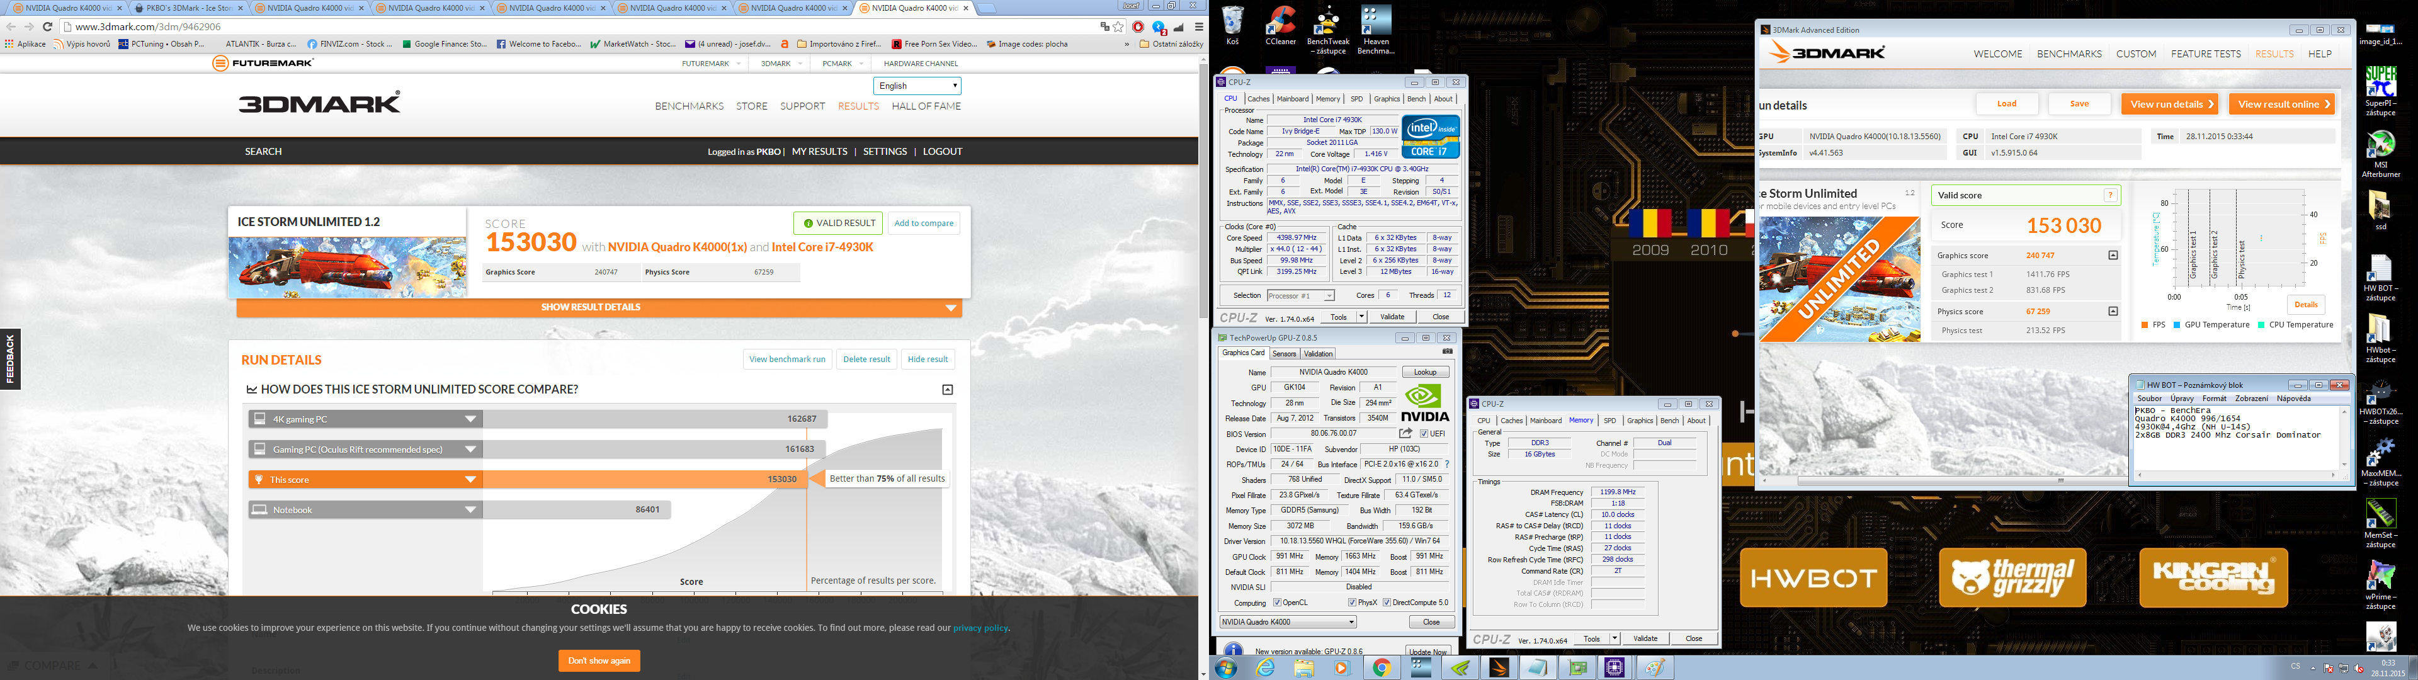Click the Windows Start orb
2418x680 pixels.
[x=1226, y=668]
